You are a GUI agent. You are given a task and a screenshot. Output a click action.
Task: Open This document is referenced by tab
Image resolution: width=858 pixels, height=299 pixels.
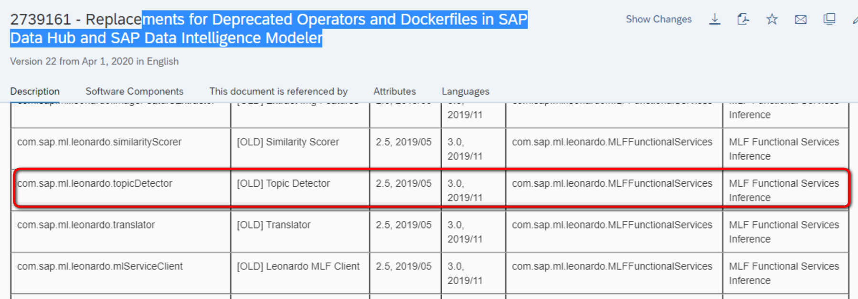click(278, 91)
